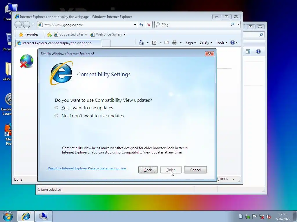Click the page icon in the address bar
Image resolution: width=297 pixels, height=222 pixels.
tap(40, 25)
